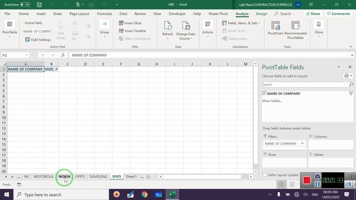Switch to the Insert ribbon tab

tap(41, 14)
